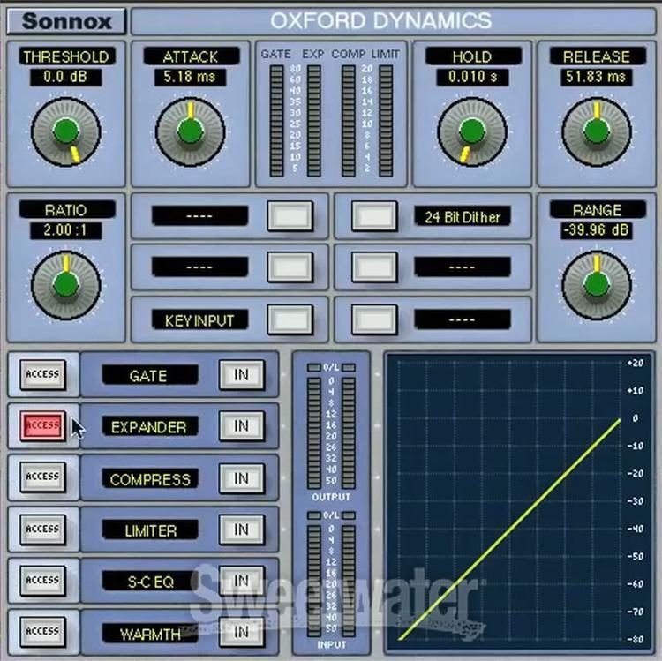Click the button beside the top-left dashed label
This screenshot has height=661, width=662.
click(x=290, y=216)
